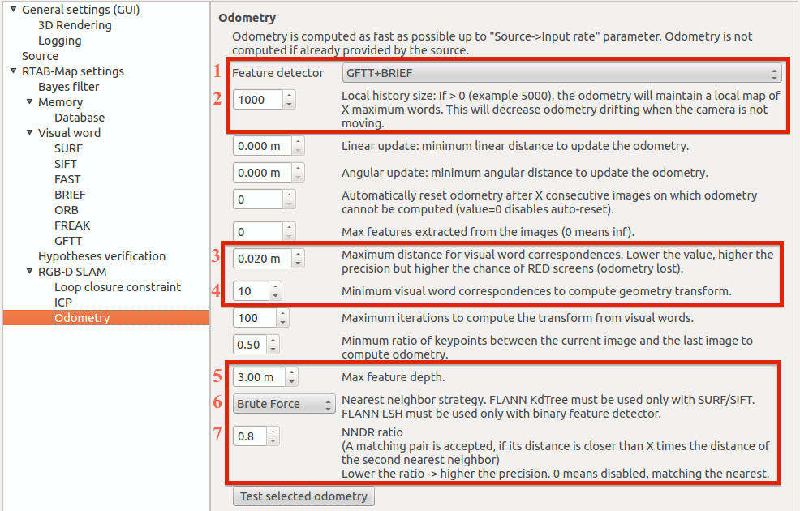Open the Feature detector dropdown
This screenshot has height=511, width=800.
tap(561, 73)
